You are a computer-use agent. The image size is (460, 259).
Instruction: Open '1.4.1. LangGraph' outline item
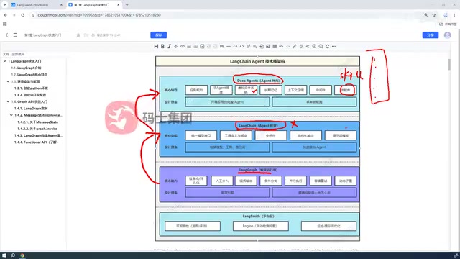[31, 109]
